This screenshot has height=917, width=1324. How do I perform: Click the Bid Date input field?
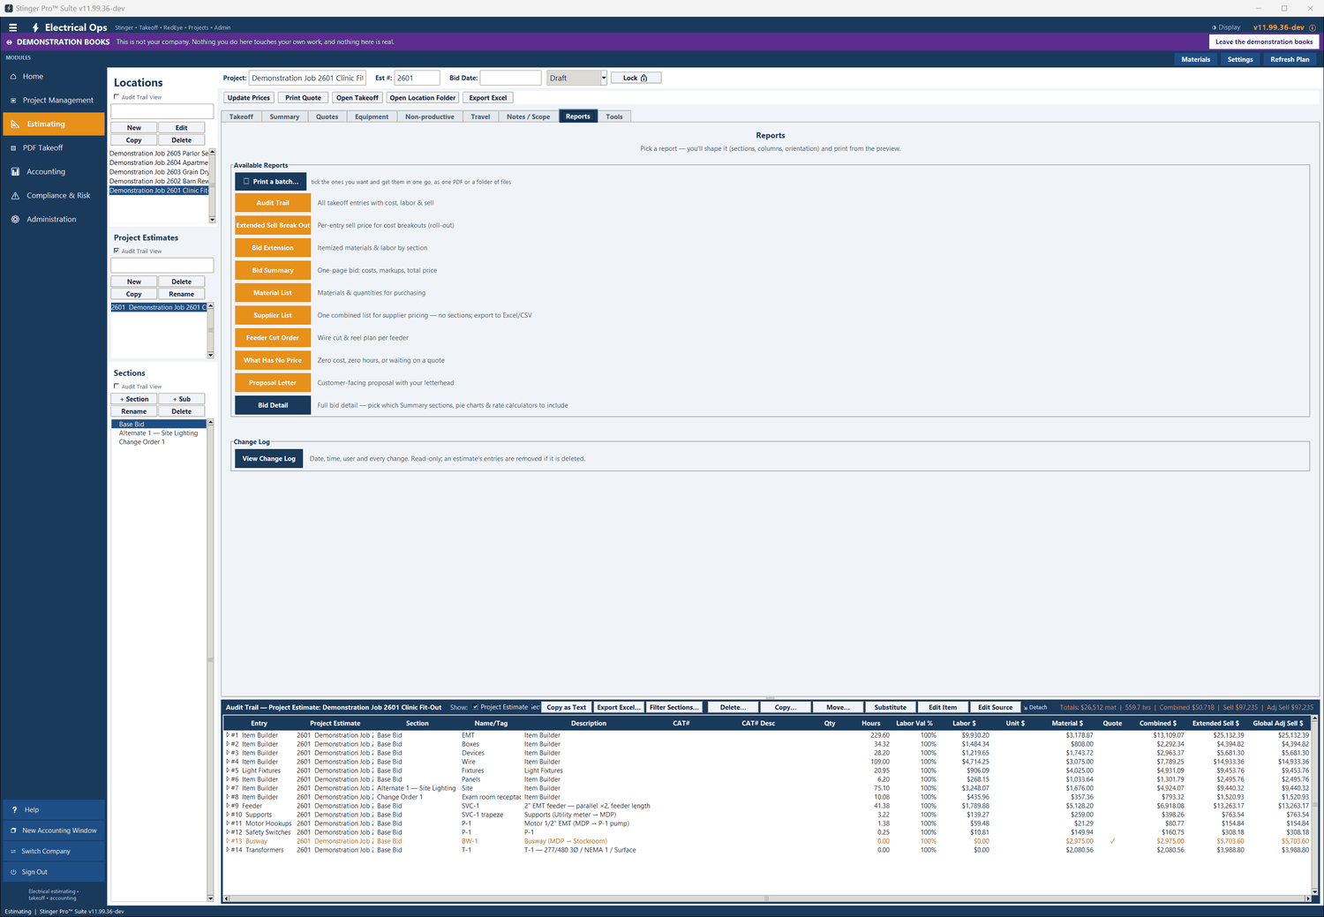pyautogui.click(x=510, y=78)
